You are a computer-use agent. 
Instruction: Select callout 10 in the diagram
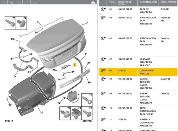click(x=31, y=54)
